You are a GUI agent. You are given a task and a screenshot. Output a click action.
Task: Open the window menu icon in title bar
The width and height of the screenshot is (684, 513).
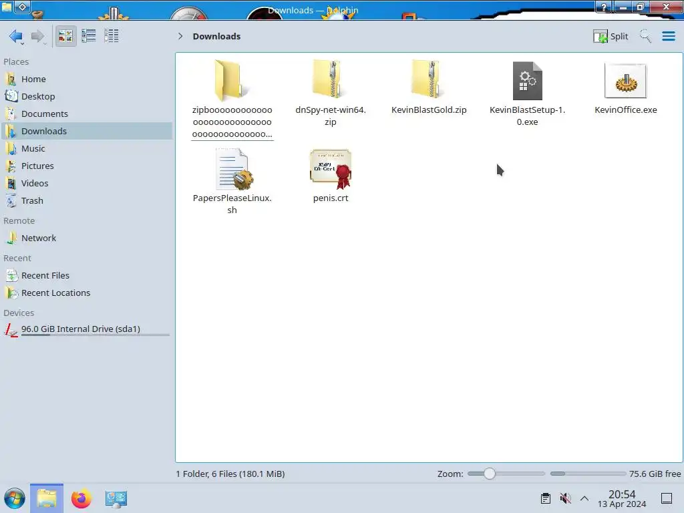[x=7, y=6]
